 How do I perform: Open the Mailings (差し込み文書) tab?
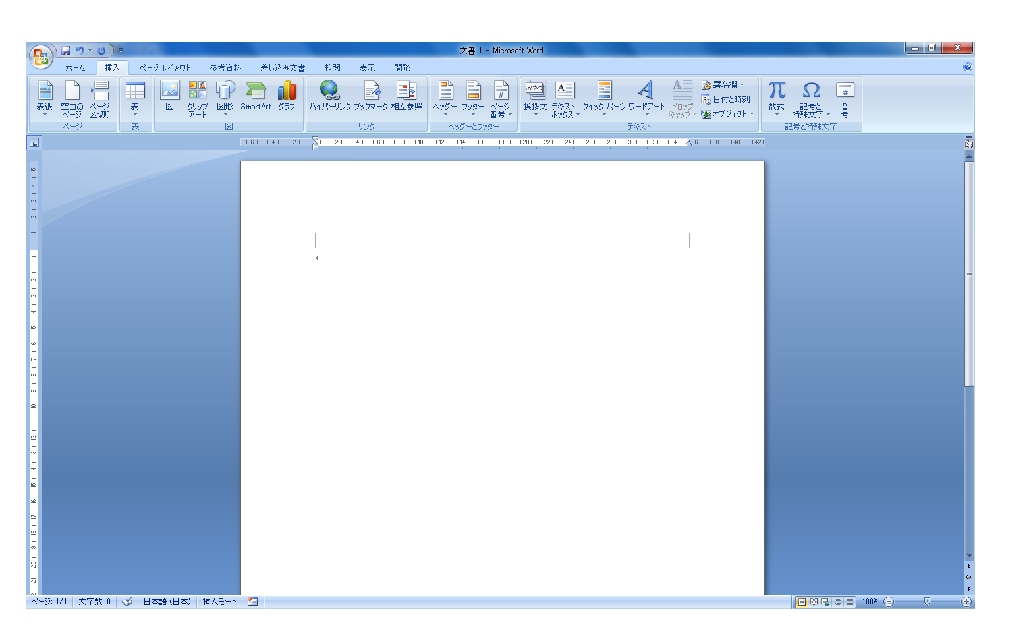tap(283, 67)
